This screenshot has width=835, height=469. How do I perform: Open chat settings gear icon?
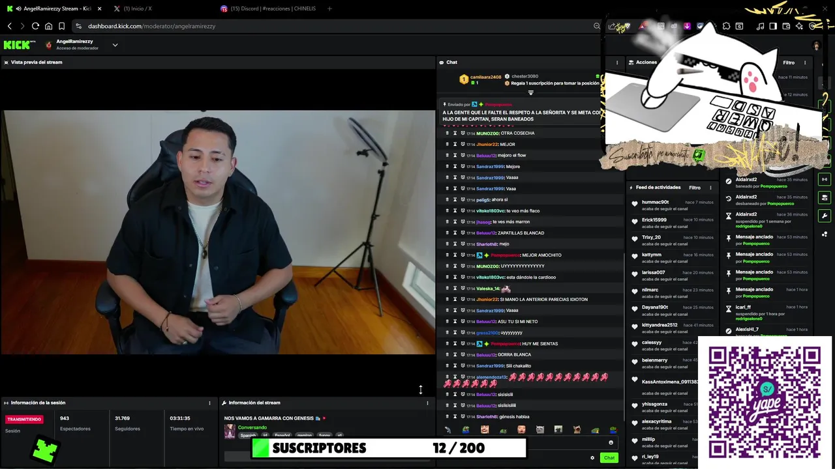coord(592,457)
